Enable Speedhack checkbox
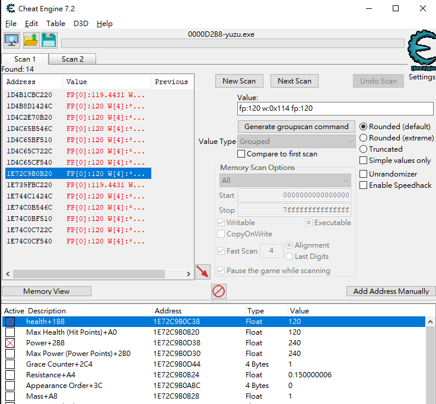 pyautogui.click(x=363, y=185)
